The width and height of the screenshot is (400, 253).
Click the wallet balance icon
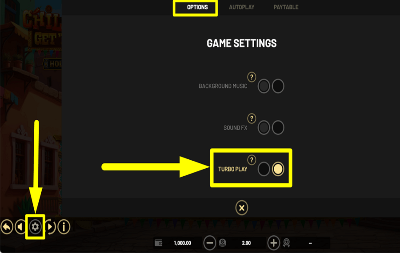tap(158, 243)
